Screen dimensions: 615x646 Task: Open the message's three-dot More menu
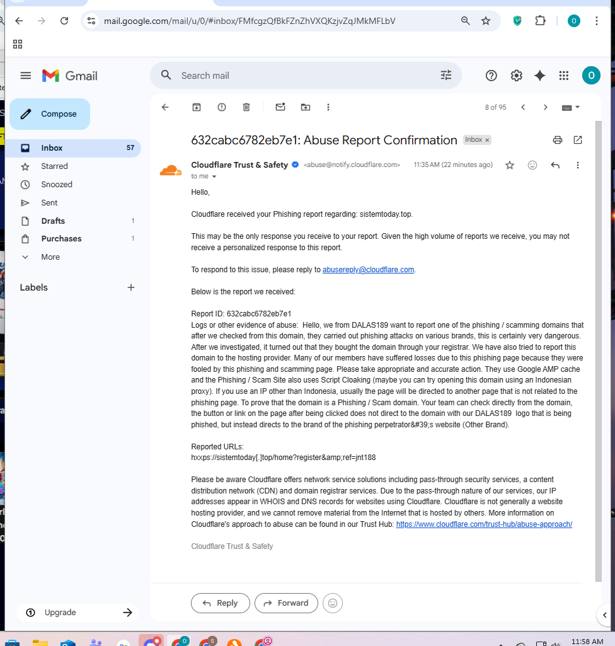[578, 165]
